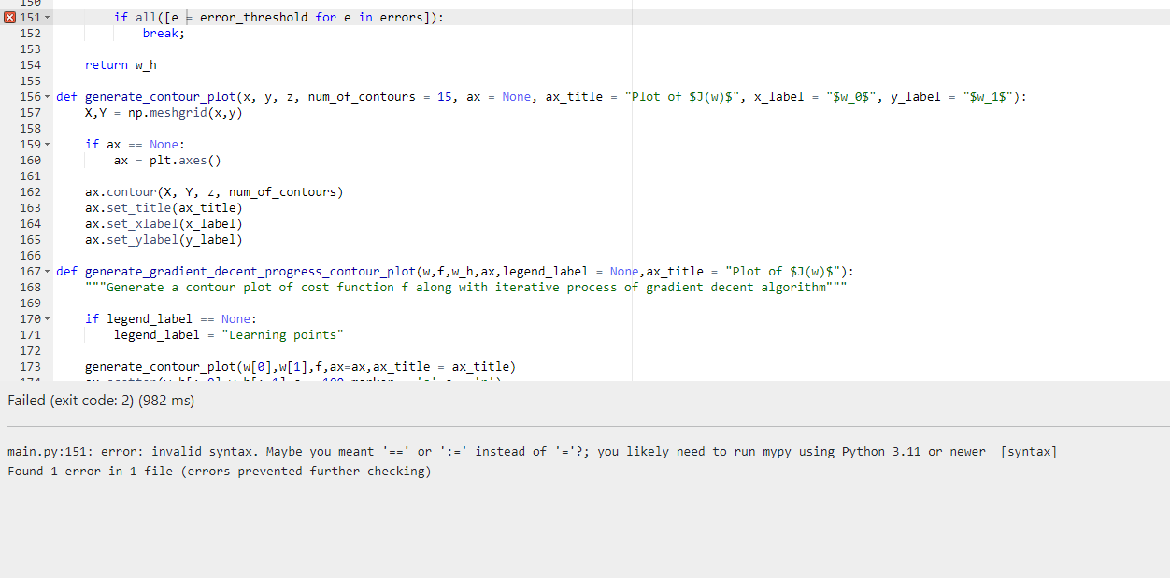Click the 'ax.set_xlabel(x_label)' line

[x=164, y=224]
